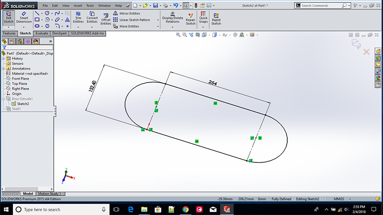Click the Quick Snaps tool

203,17
